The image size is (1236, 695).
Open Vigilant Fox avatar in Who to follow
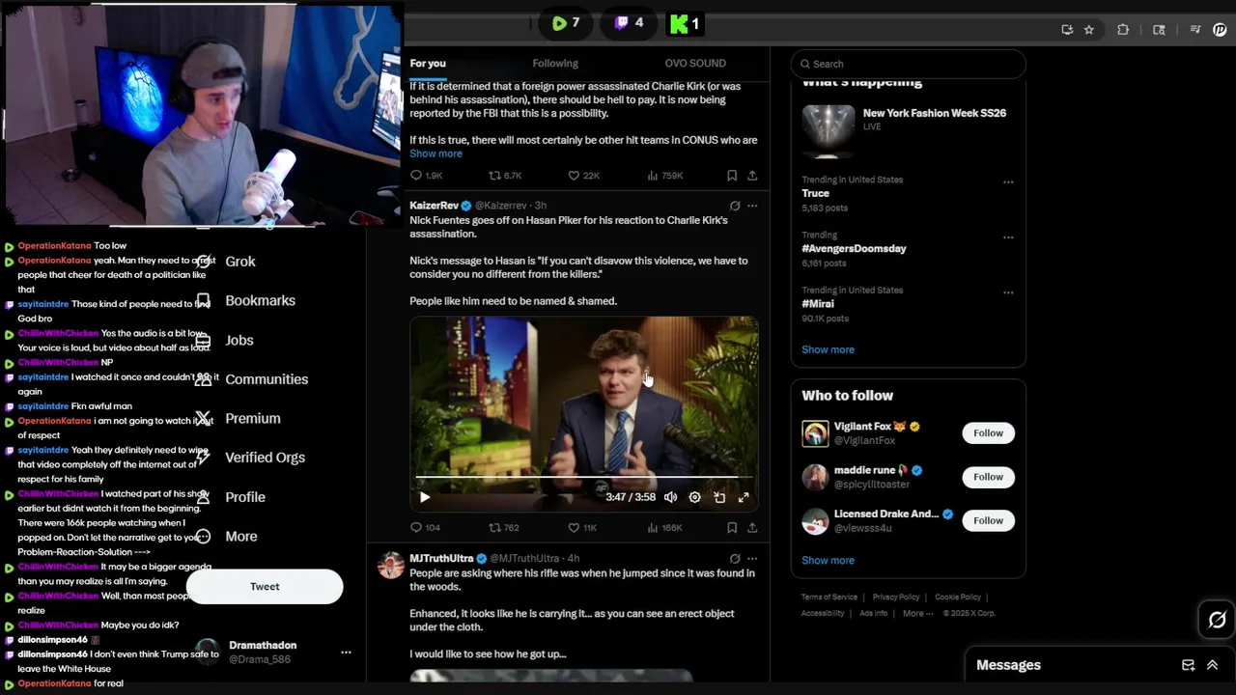[815, 433]
